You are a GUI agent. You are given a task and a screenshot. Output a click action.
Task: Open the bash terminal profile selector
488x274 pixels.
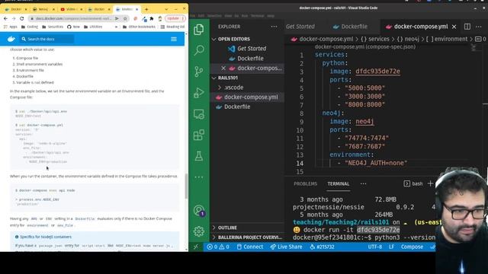(413, 183)
